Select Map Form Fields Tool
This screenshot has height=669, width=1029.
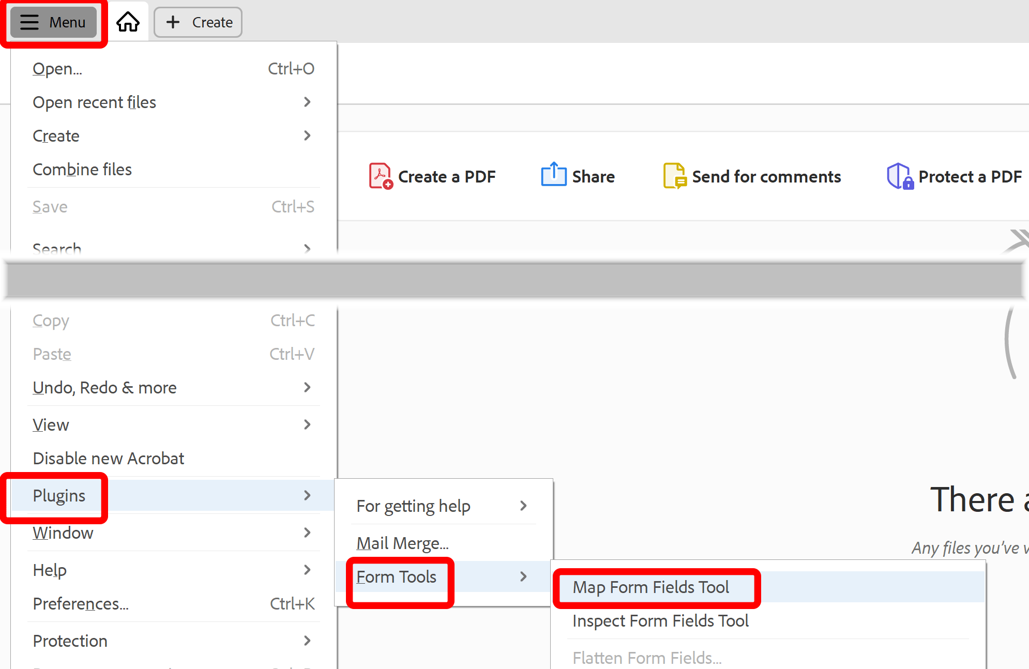point(769,587)
